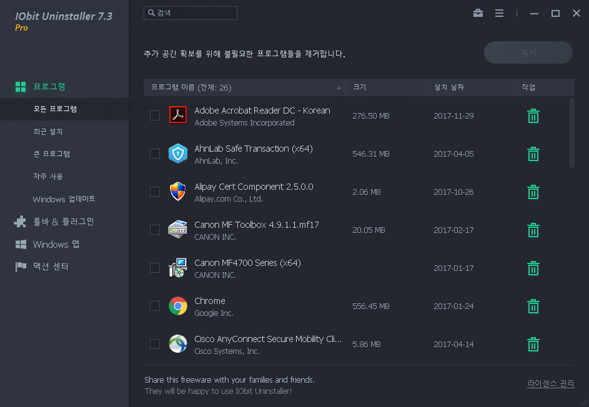589x407 pixels.
Task: Close the IObit Uninstaller window
Action: click(577, 13)
